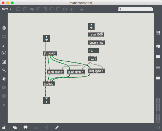The image size is (162, 131).
Task: Click the motionsenseBW window title
Action: [x=81, y=3]
